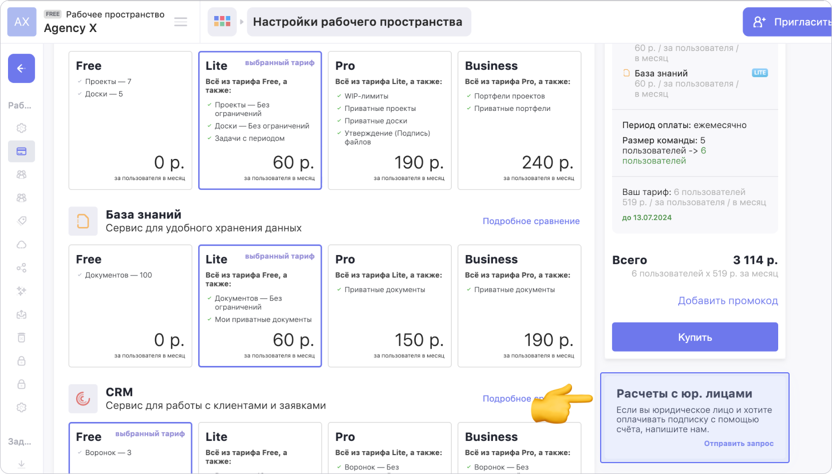This screenshot has height=474, width=832.
Task: Click the colorful app grid icon
Action: click(x=222, y=22)
